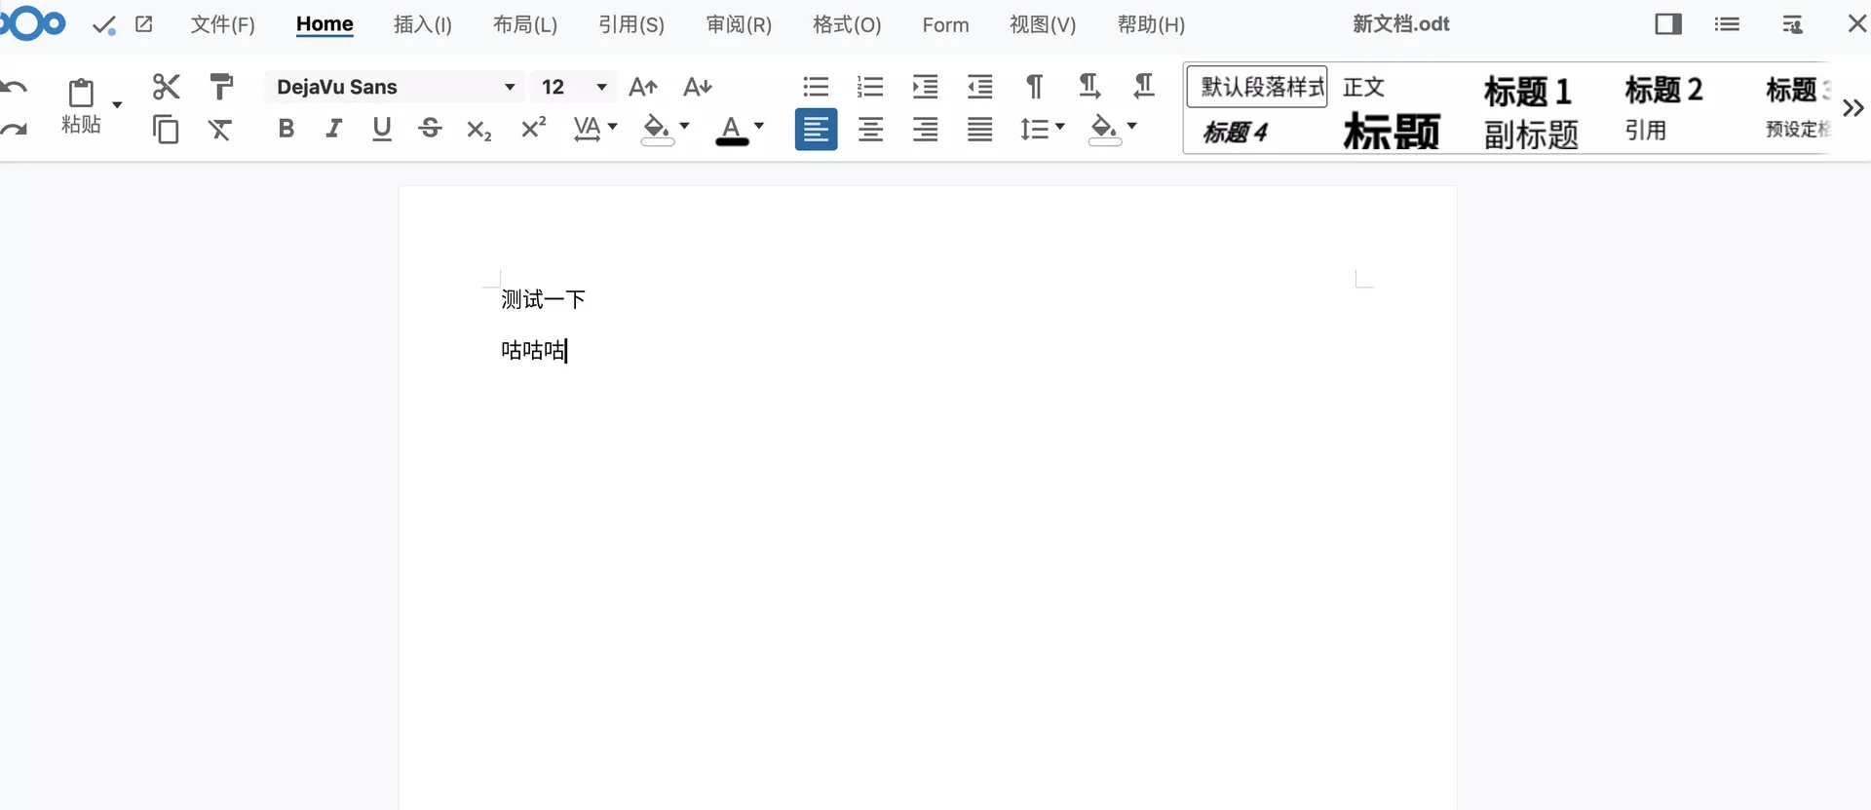1871x810 pixels.
Task: Apply 副标题 subtitle style
Action: tap(1531, 134)
